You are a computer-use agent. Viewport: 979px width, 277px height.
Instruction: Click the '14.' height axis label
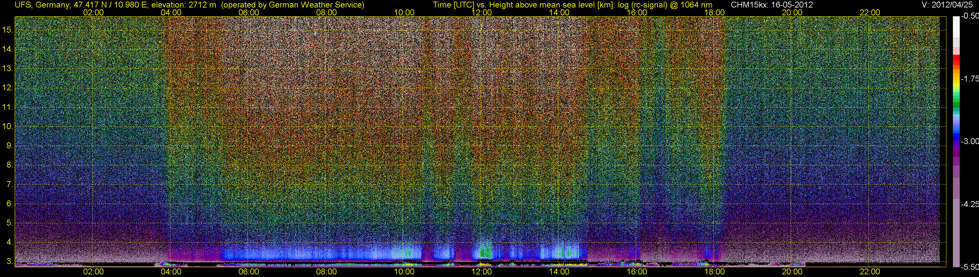tap(8, 49)
